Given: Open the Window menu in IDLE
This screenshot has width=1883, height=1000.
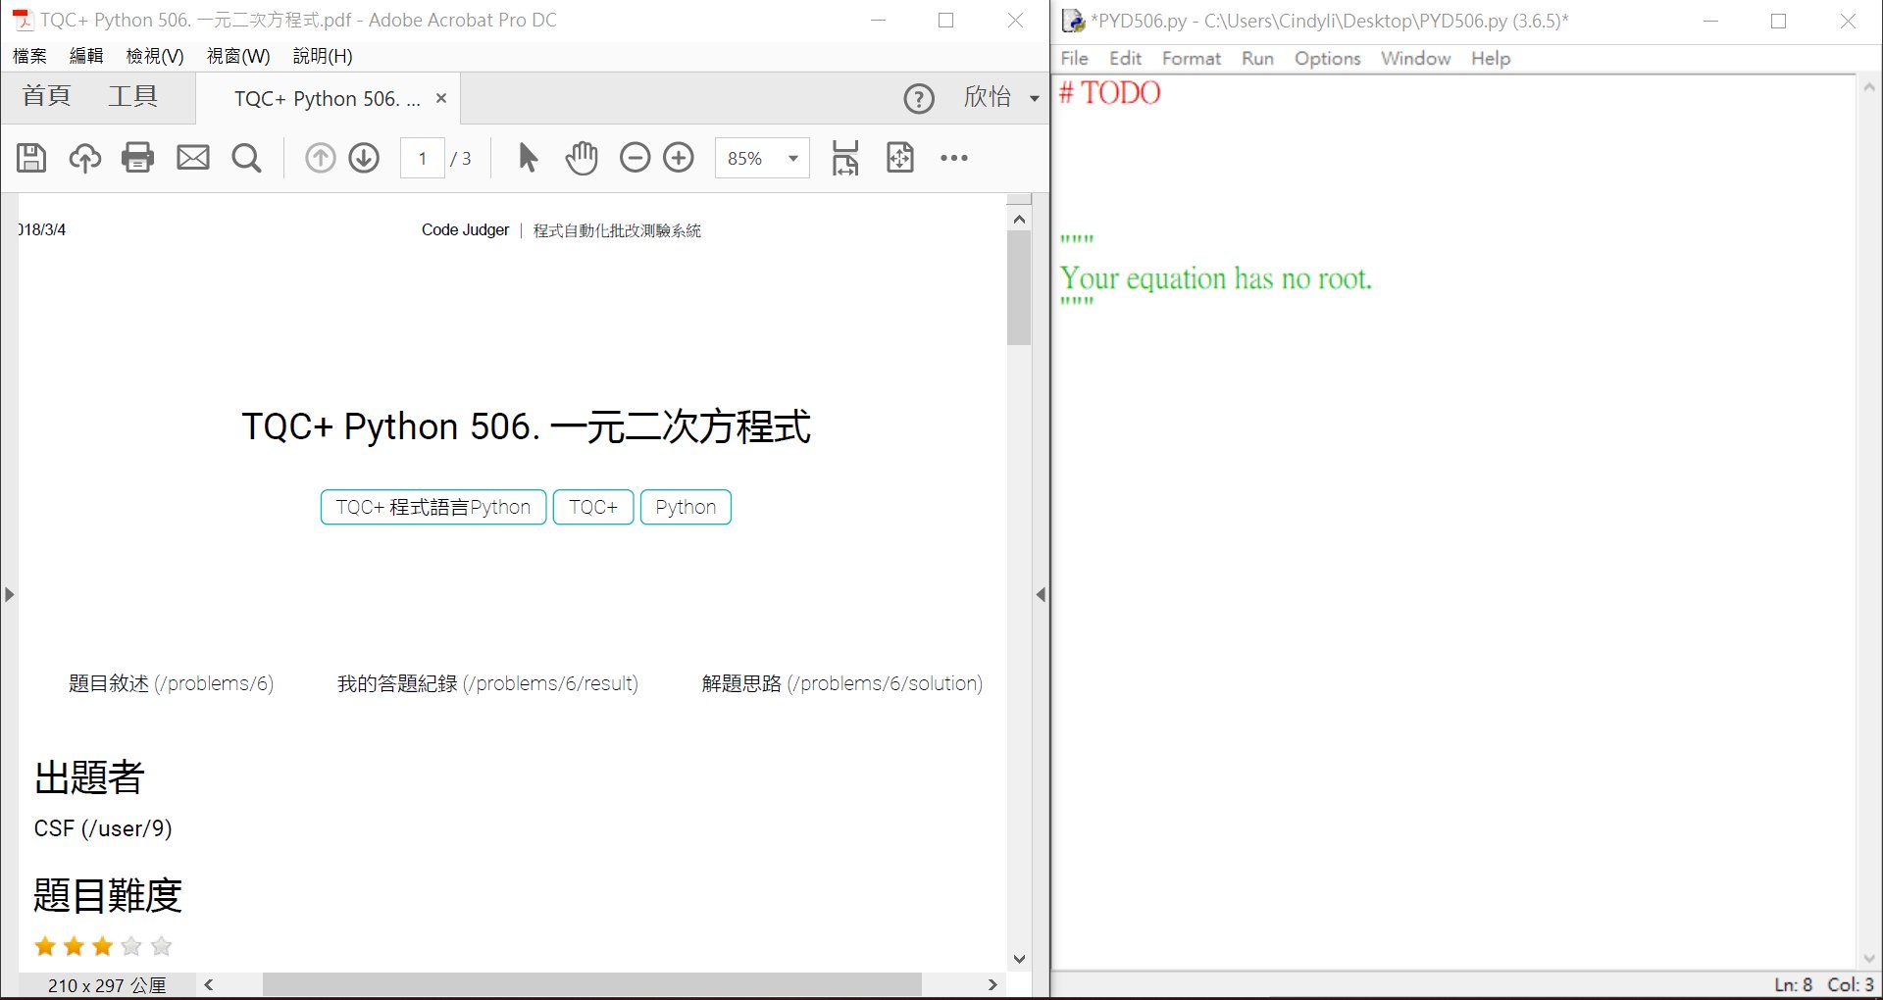Looking at the screenshot, I should [1416, 58].
